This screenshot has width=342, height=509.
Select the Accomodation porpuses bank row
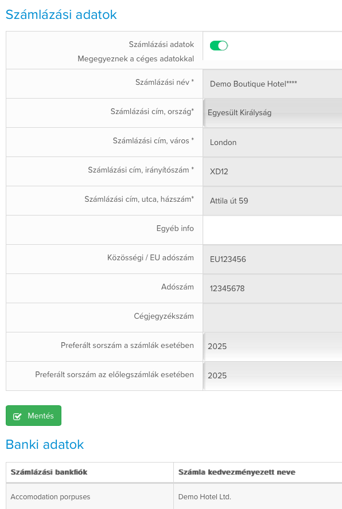pyautogui.click(x=174, y=496)
